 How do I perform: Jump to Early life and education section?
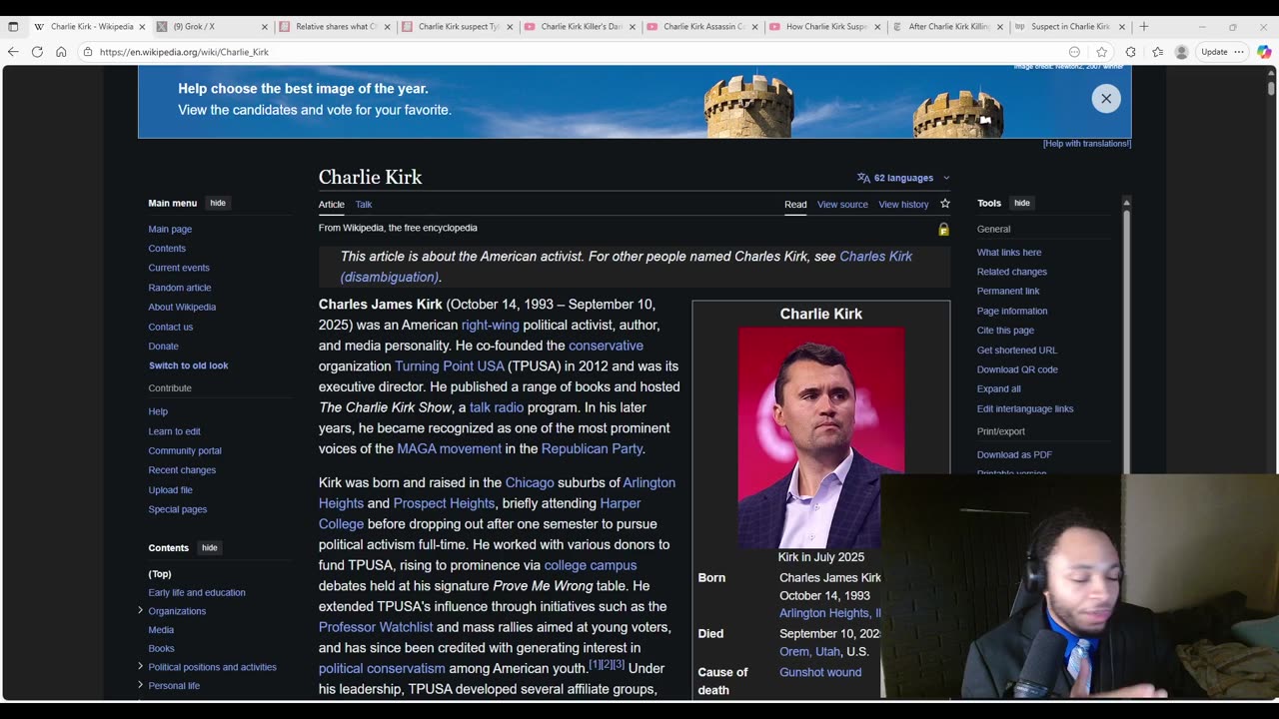point(197,592)
